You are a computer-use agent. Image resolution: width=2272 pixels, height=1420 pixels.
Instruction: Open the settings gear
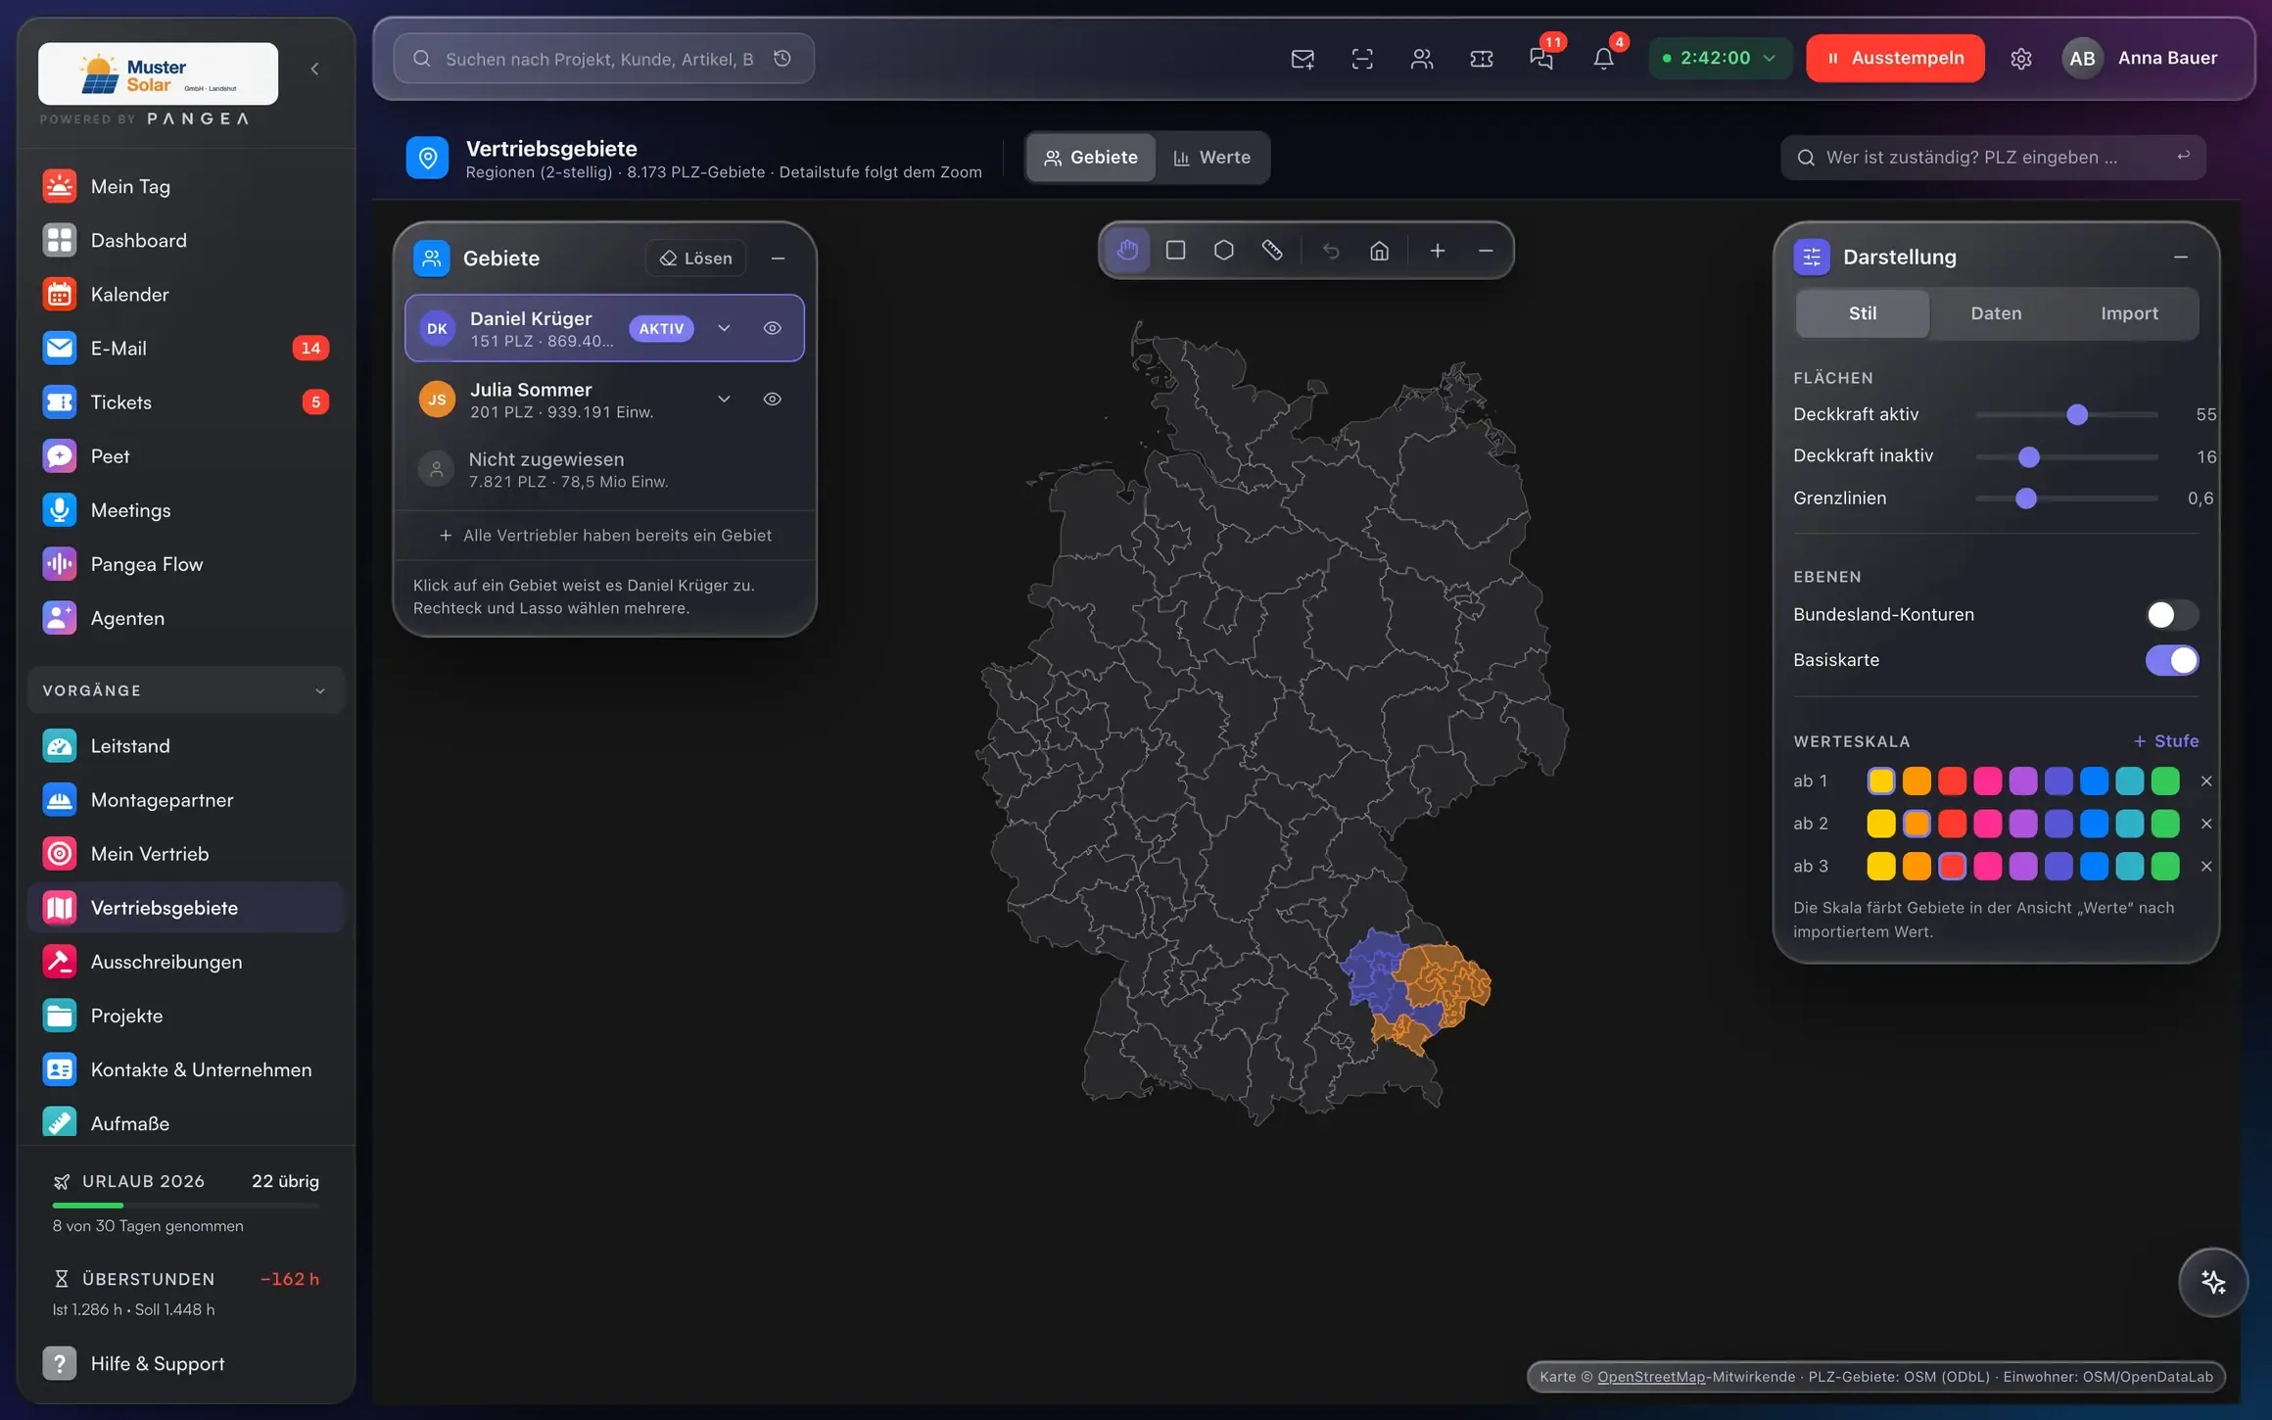pyautogui.click(x=2020, y=59)
